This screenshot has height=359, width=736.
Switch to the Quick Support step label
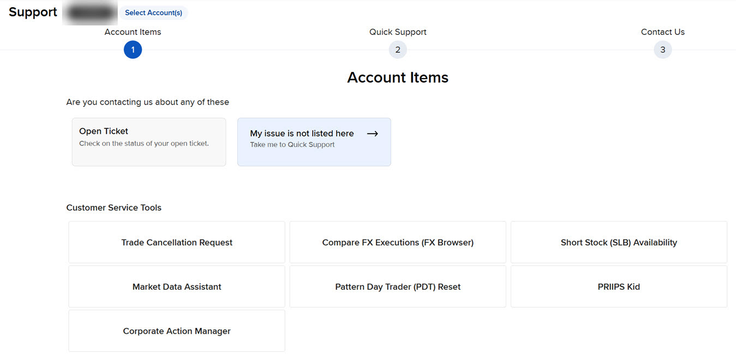coord(398,32)
